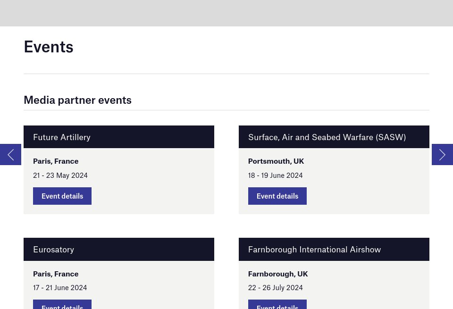Click the 21 - 23 May 2024 date
The width and height of the screenshot is (453, 309).
[x=60, y=175]
